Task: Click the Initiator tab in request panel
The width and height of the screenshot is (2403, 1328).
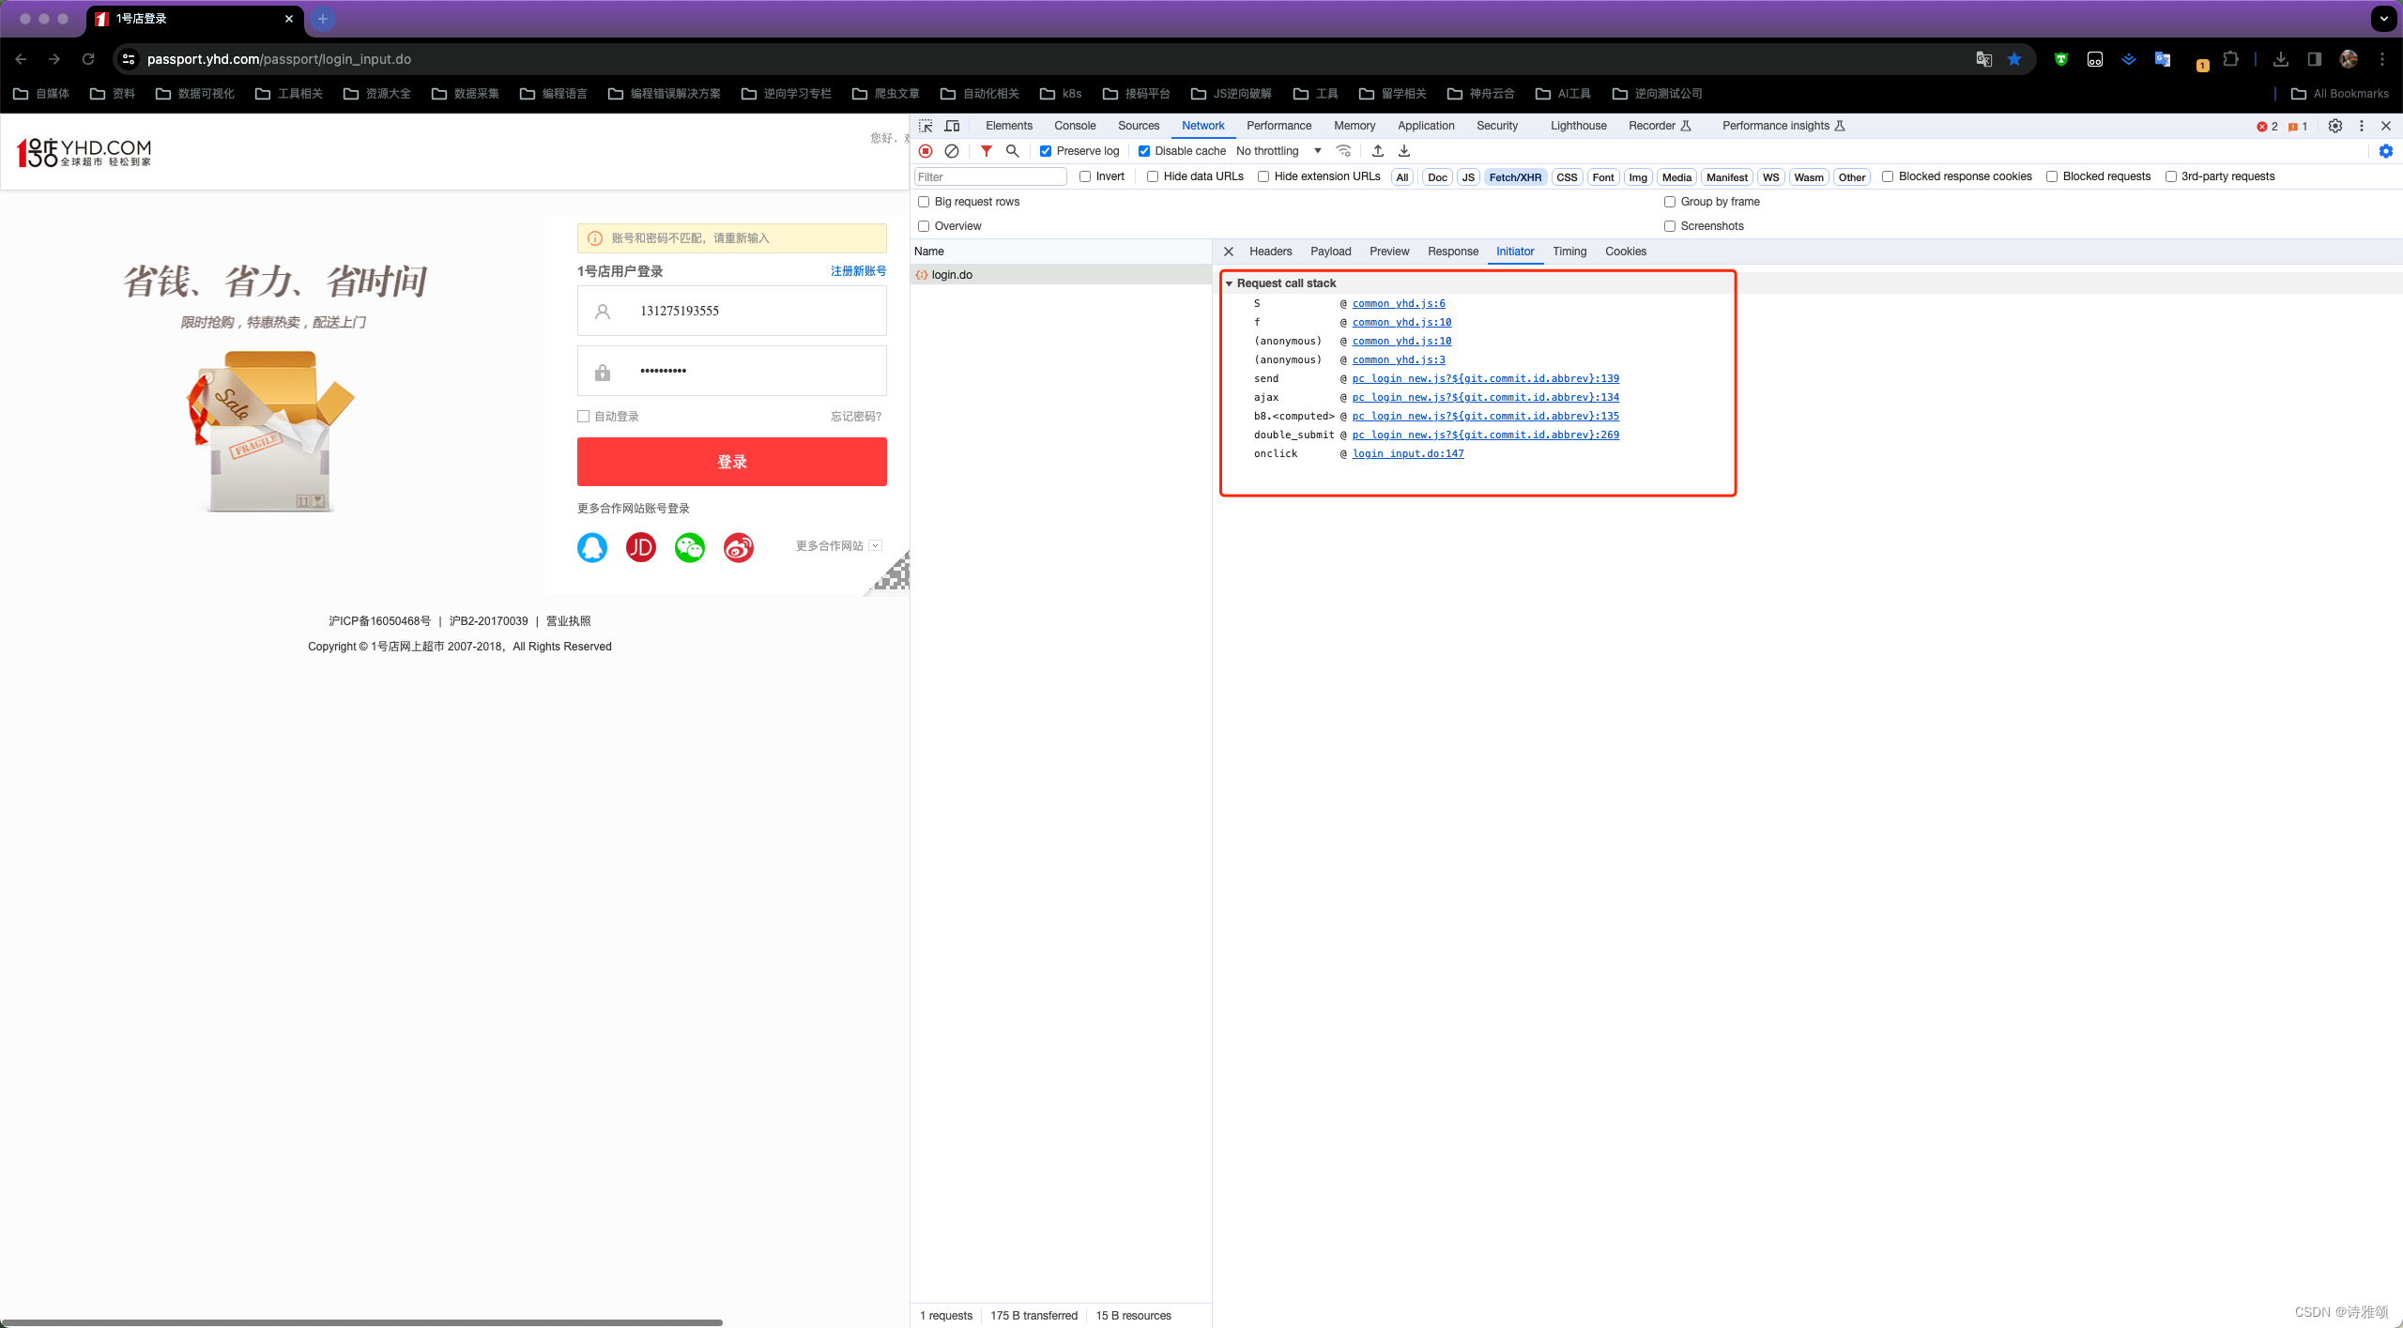Action: coord(1513,251)
